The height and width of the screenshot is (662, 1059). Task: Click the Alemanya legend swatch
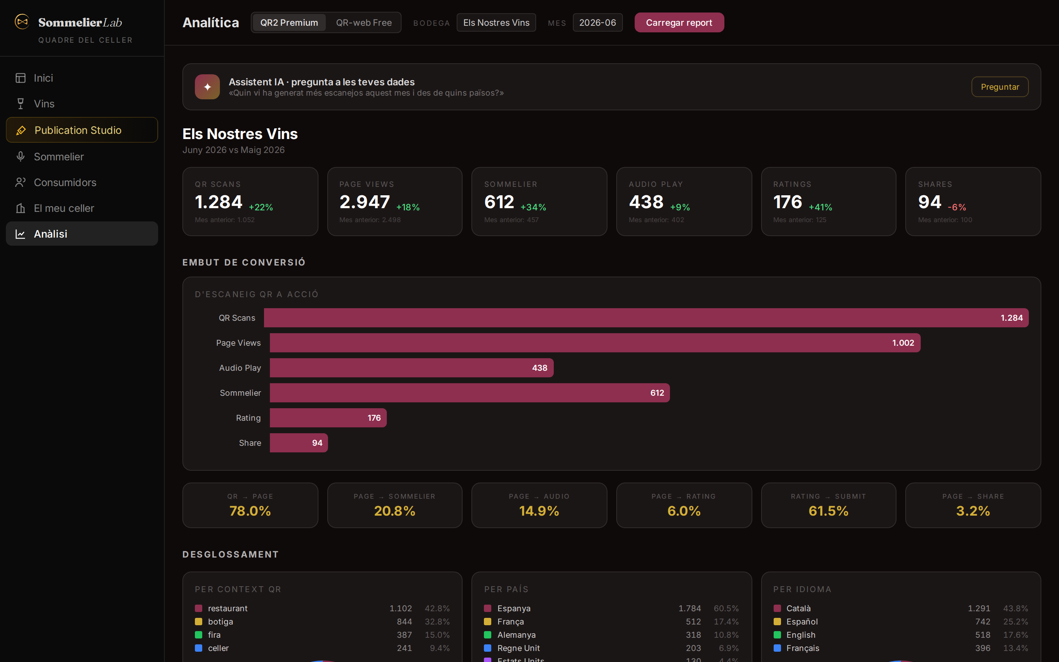[x=488, y=634]
